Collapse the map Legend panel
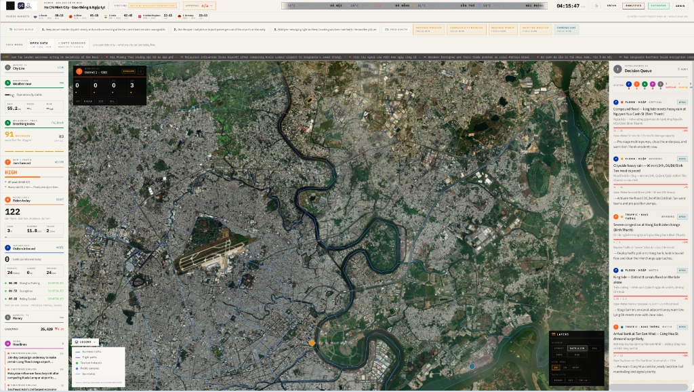 click(x=85, y=342)
